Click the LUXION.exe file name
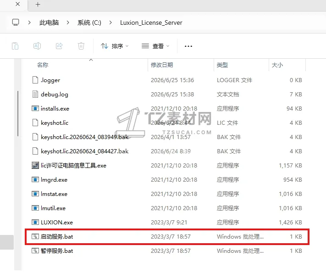 [57, 223]
